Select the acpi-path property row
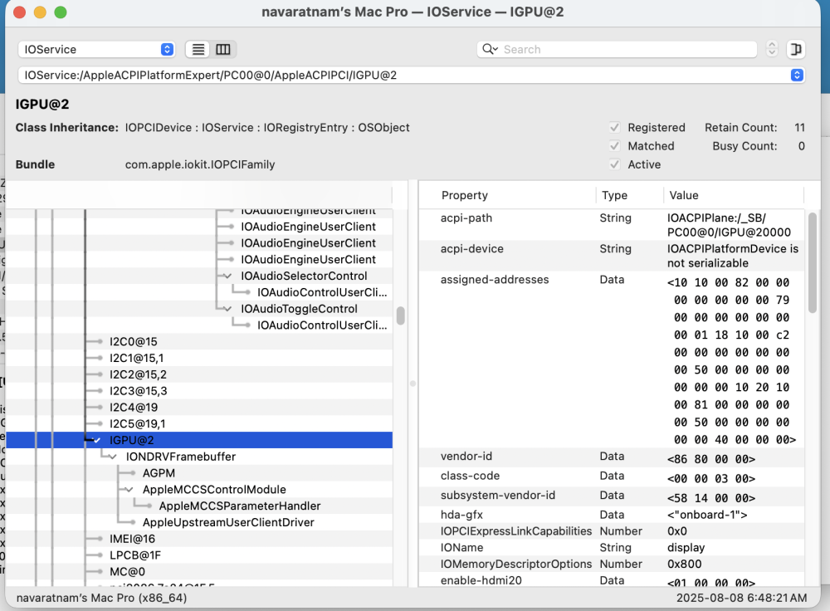Screen dimensions: 830x611 (612, 225)
